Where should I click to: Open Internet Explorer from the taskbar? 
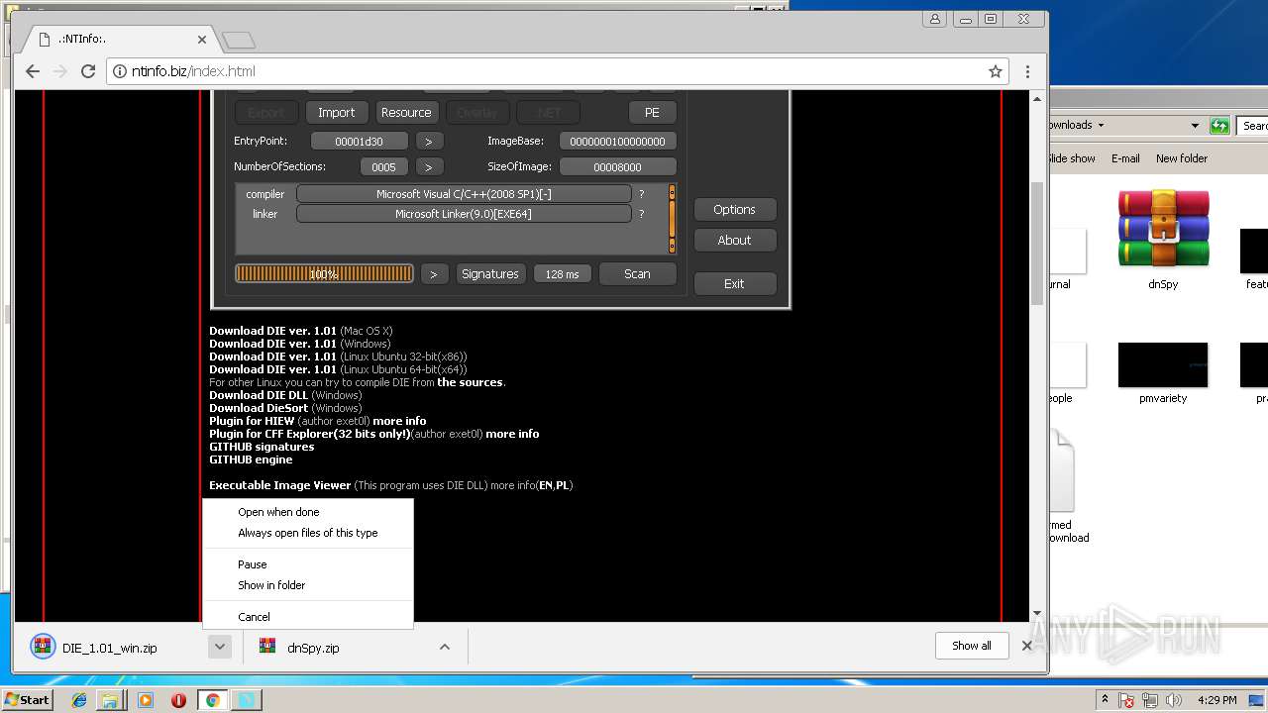tap(79, 700)
